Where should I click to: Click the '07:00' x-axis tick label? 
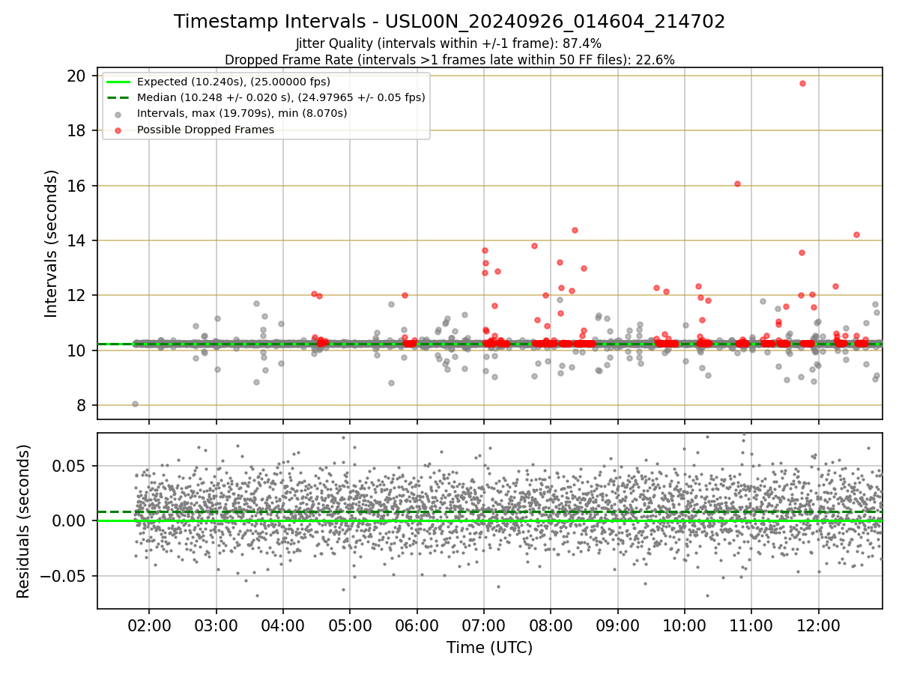click(483, 625)
